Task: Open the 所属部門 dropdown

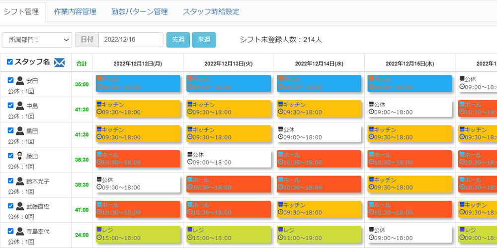Action: pos(37,40)
